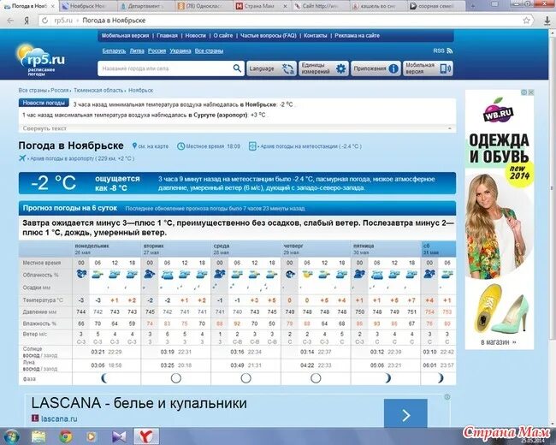Viewport: 556px width, 445px height.
Task: Click Новости погоды label
Action: (x=44, y=103)
